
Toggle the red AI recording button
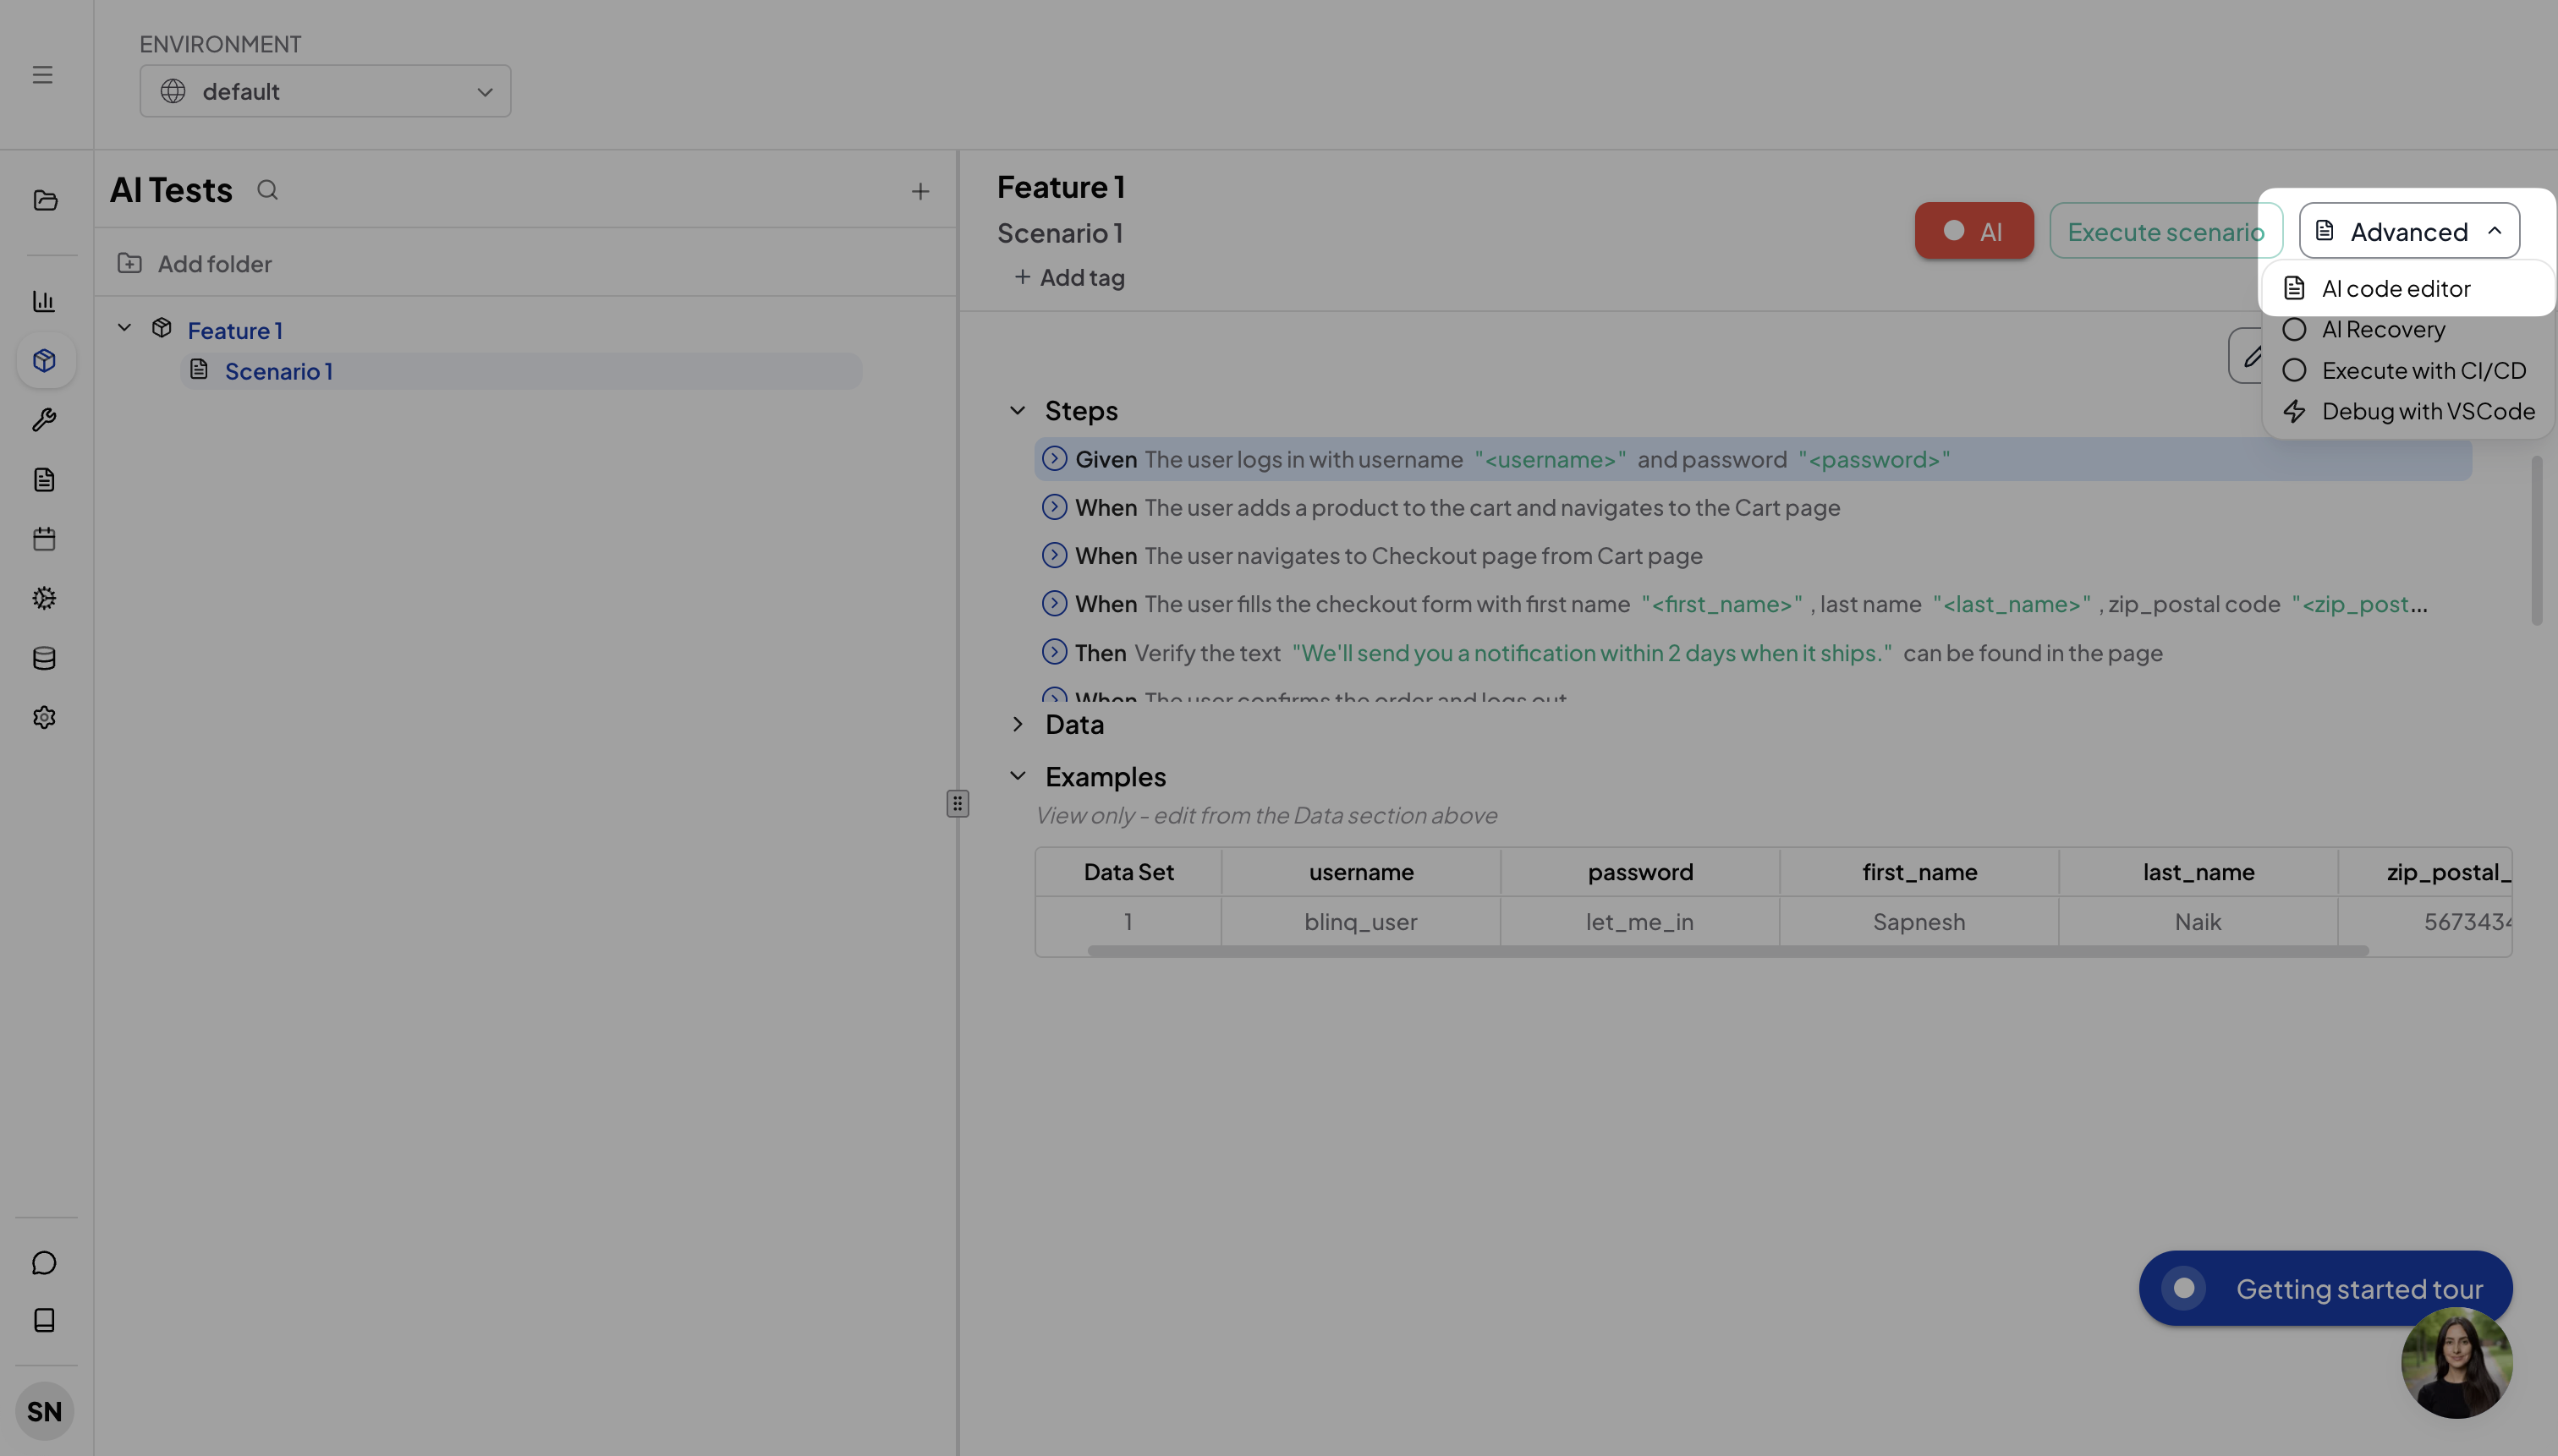point(1973,231)
